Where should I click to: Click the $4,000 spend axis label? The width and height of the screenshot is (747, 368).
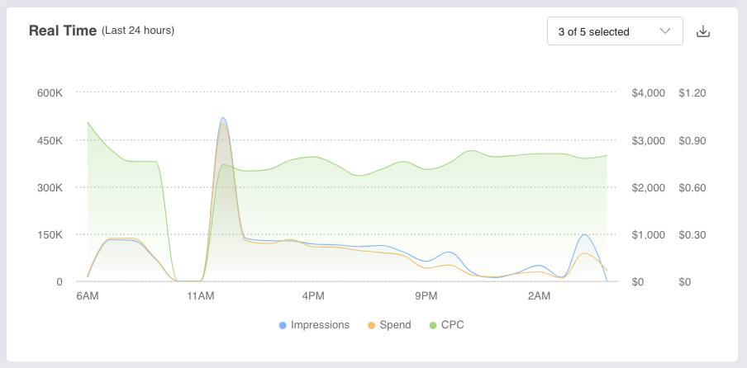[x=648, y=93]
